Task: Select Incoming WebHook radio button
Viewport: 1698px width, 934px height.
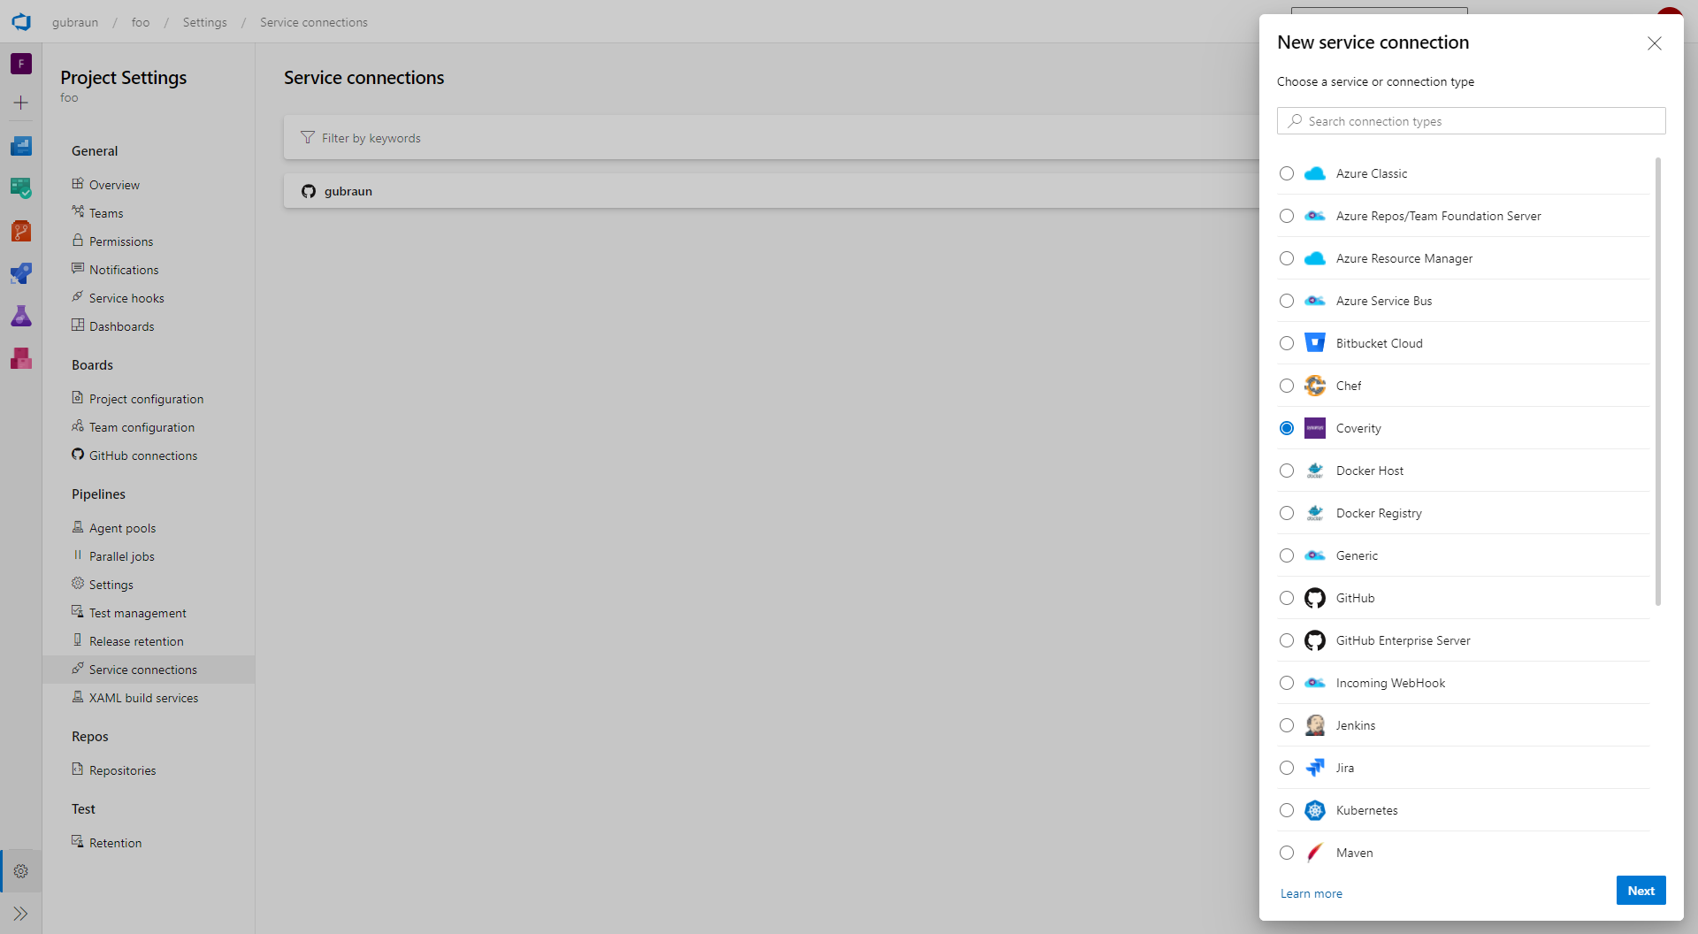Action: click(1287, 683)
